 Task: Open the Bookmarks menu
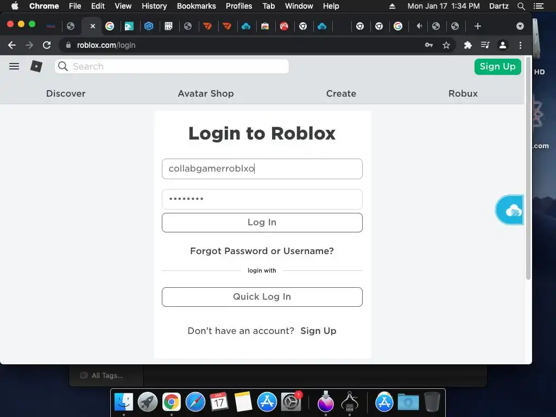pyautogui.click(x=197, y=6)
